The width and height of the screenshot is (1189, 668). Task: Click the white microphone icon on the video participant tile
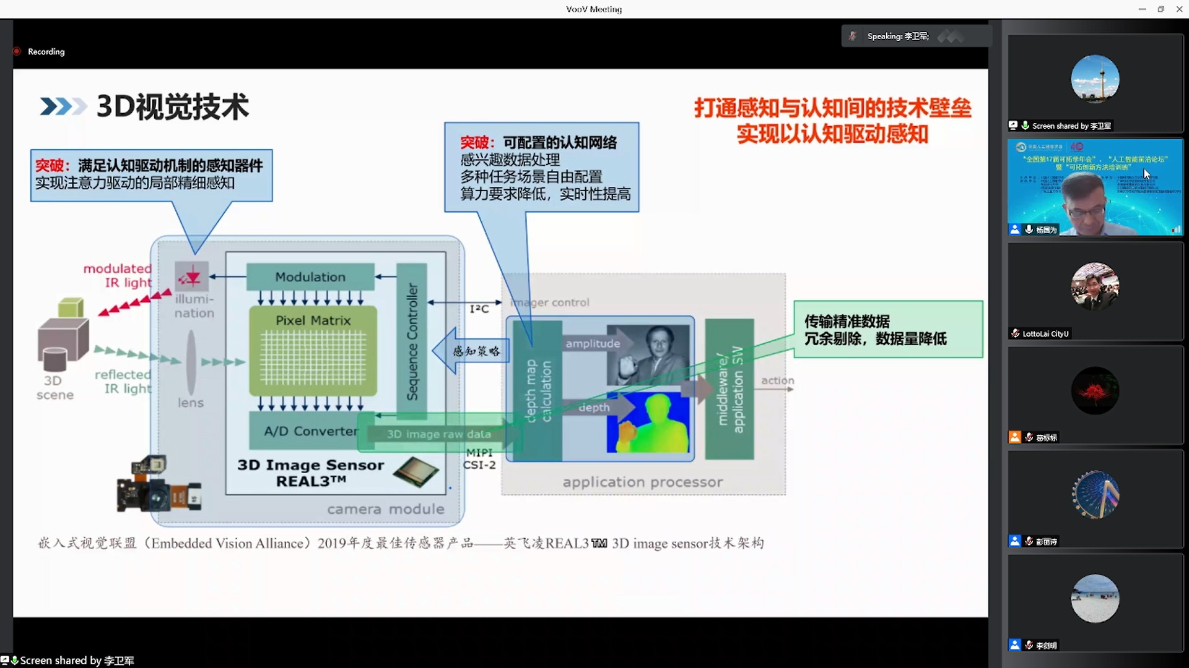pyautogui.click(x=1029, y=229)
